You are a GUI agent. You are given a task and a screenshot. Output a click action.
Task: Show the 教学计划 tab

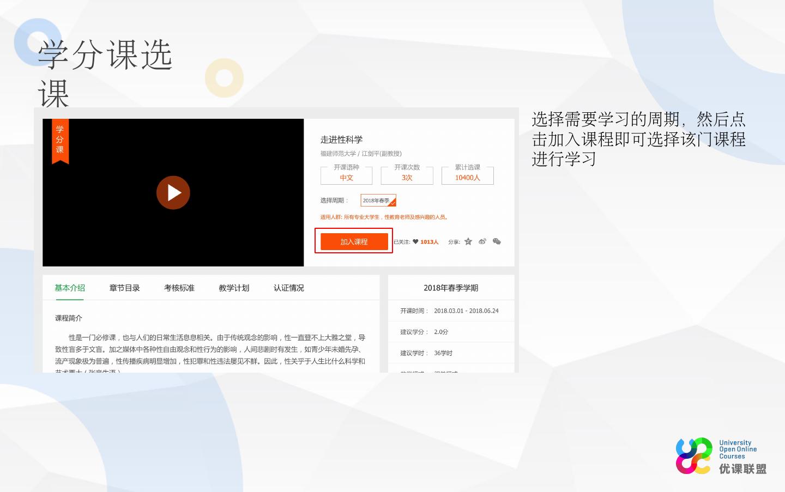coord(234,288)
